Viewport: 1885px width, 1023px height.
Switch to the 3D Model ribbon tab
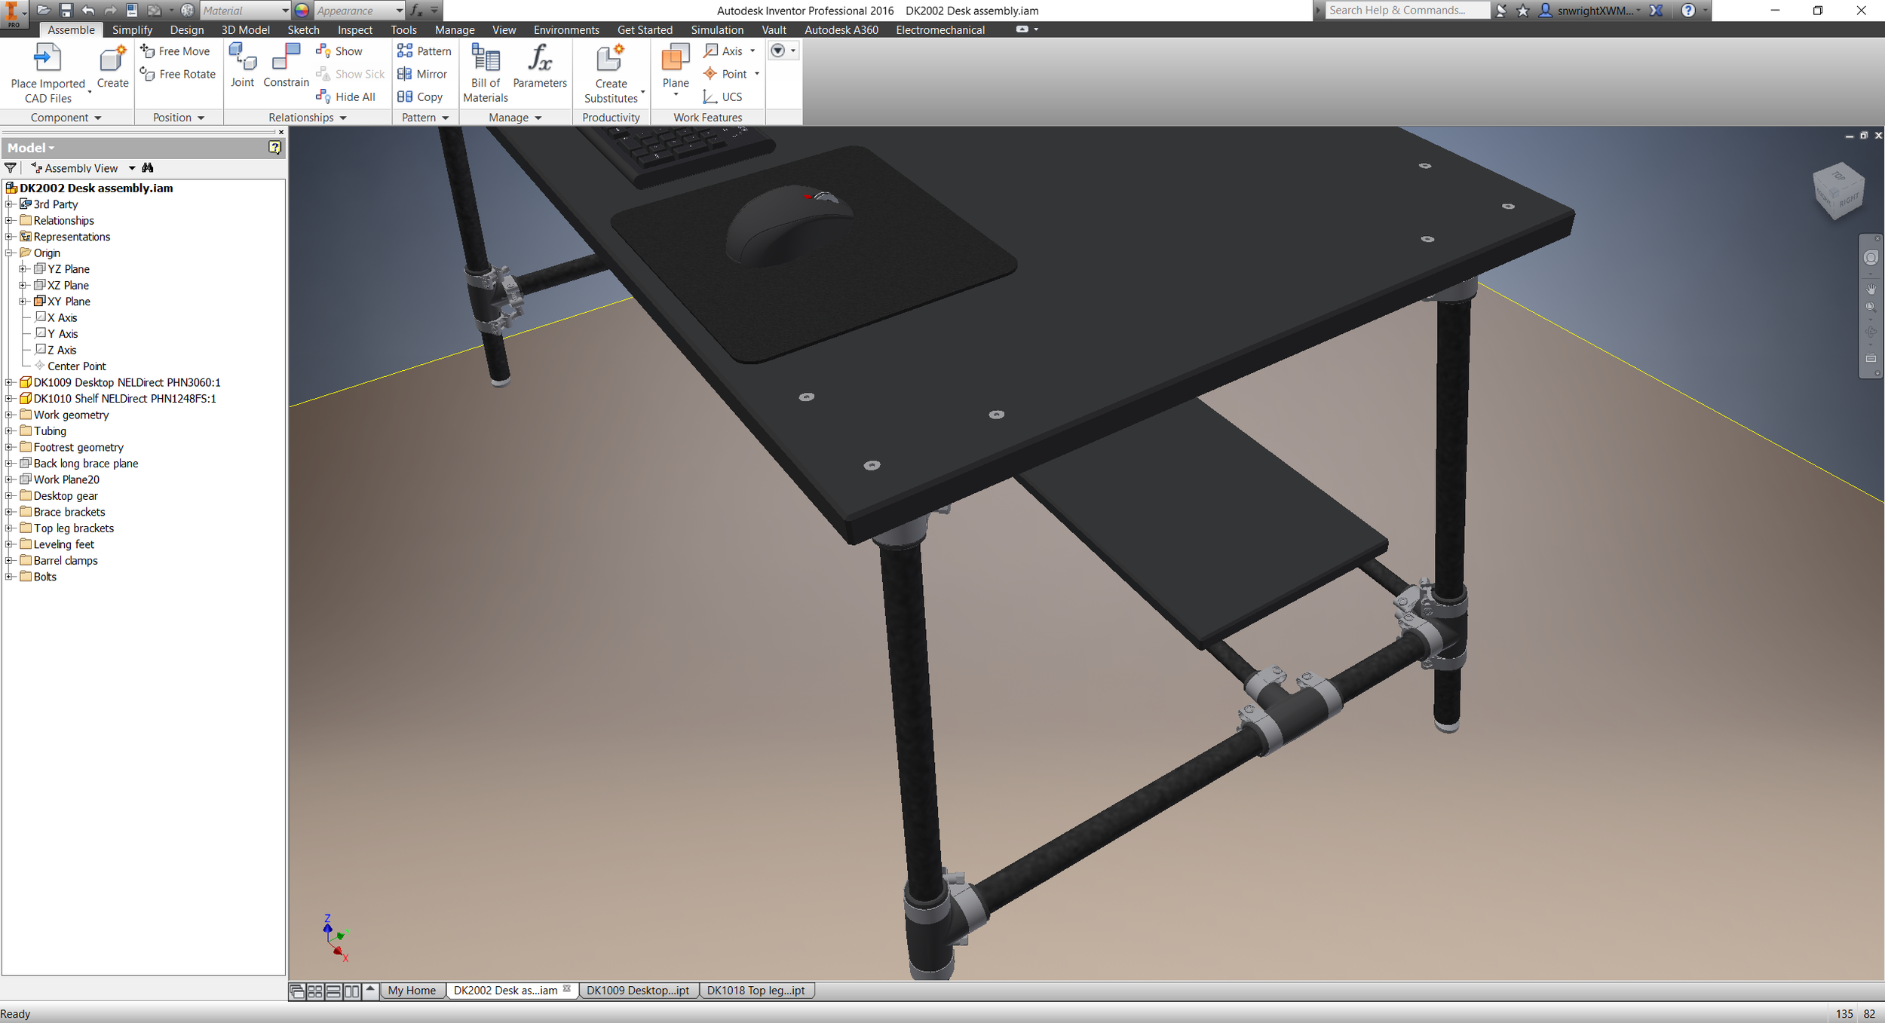click(245, 29)
